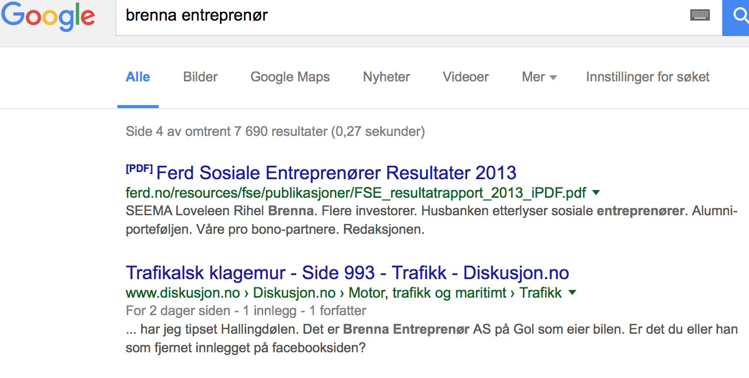The image size is (749, 378).
Task: Expand the Mer dropdown menu
Action: [539, 77]
